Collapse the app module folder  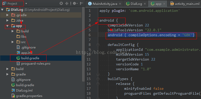point(7,26)
